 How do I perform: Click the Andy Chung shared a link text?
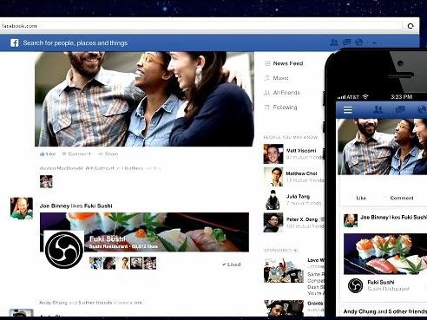pos(91,303)
